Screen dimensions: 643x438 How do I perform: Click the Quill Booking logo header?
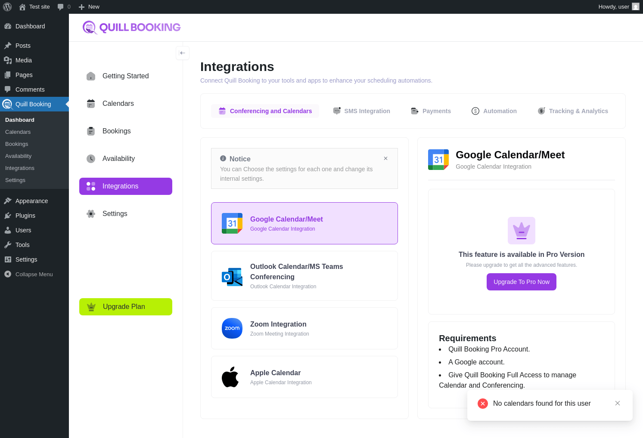(132, 28)
